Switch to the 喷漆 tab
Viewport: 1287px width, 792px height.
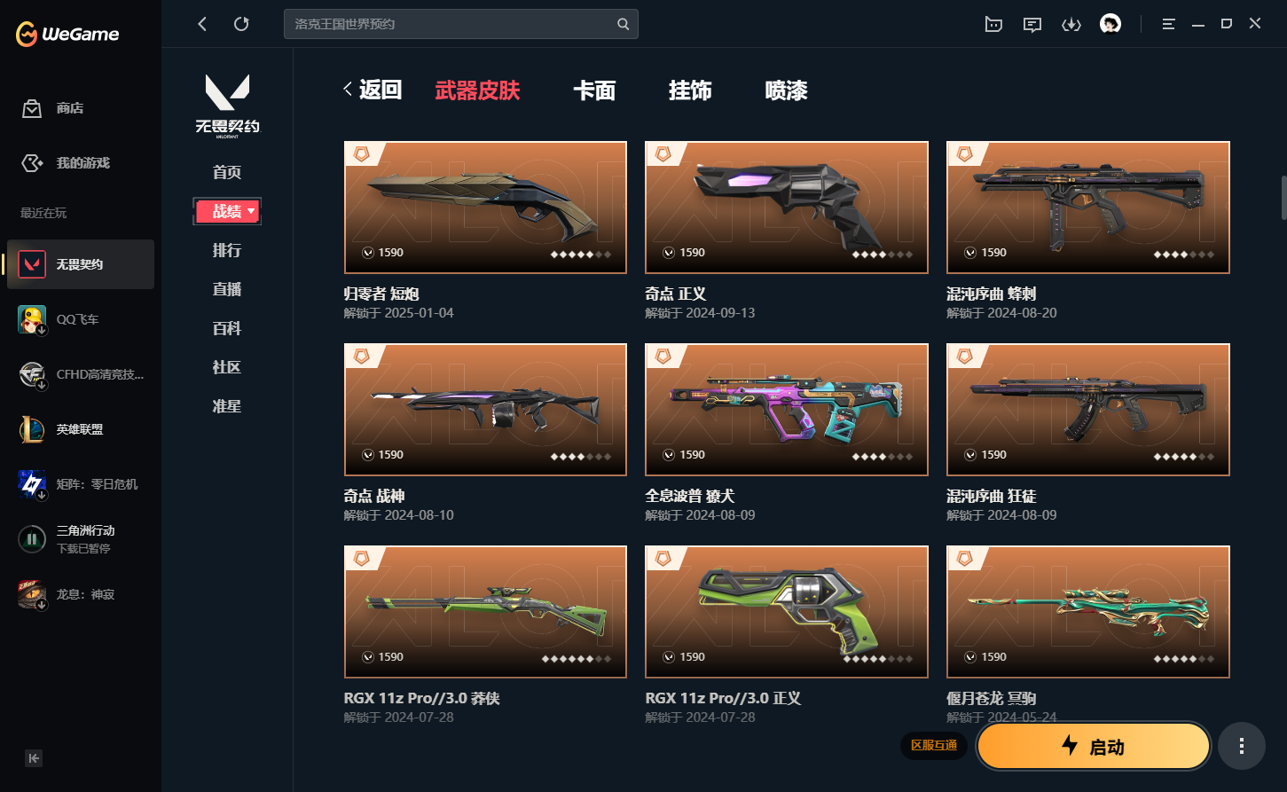pyautogui.click(x=786, y=90)
